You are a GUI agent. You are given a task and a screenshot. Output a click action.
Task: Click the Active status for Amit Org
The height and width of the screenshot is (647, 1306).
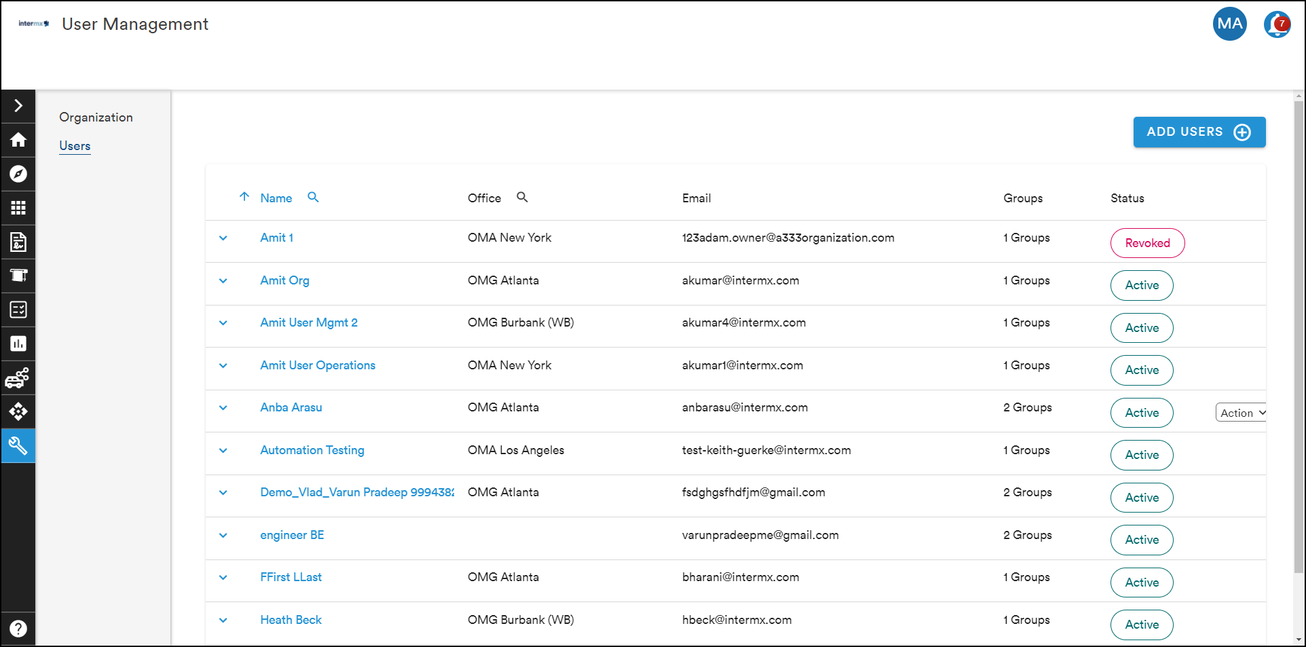point(1142,285)
